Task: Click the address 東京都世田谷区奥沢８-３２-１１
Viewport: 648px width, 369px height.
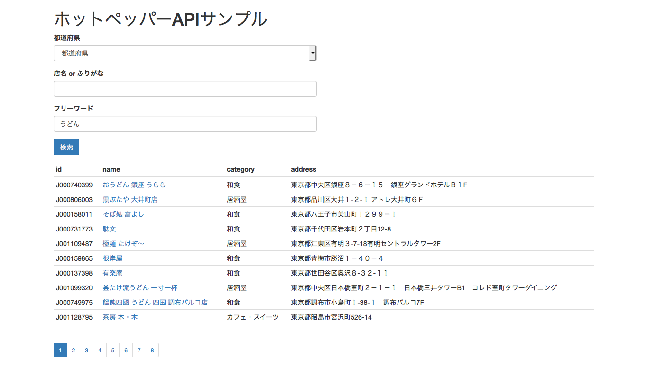Action: (x=340, y=273)
